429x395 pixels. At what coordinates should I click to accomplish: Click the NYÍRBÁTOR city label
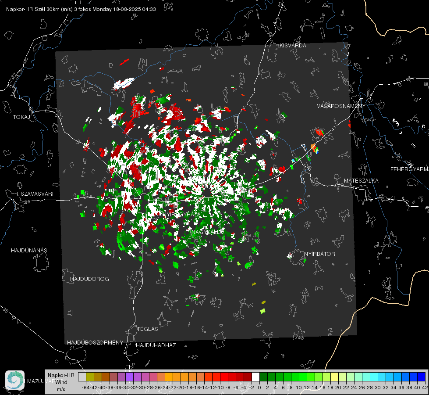tap(319, 254)
